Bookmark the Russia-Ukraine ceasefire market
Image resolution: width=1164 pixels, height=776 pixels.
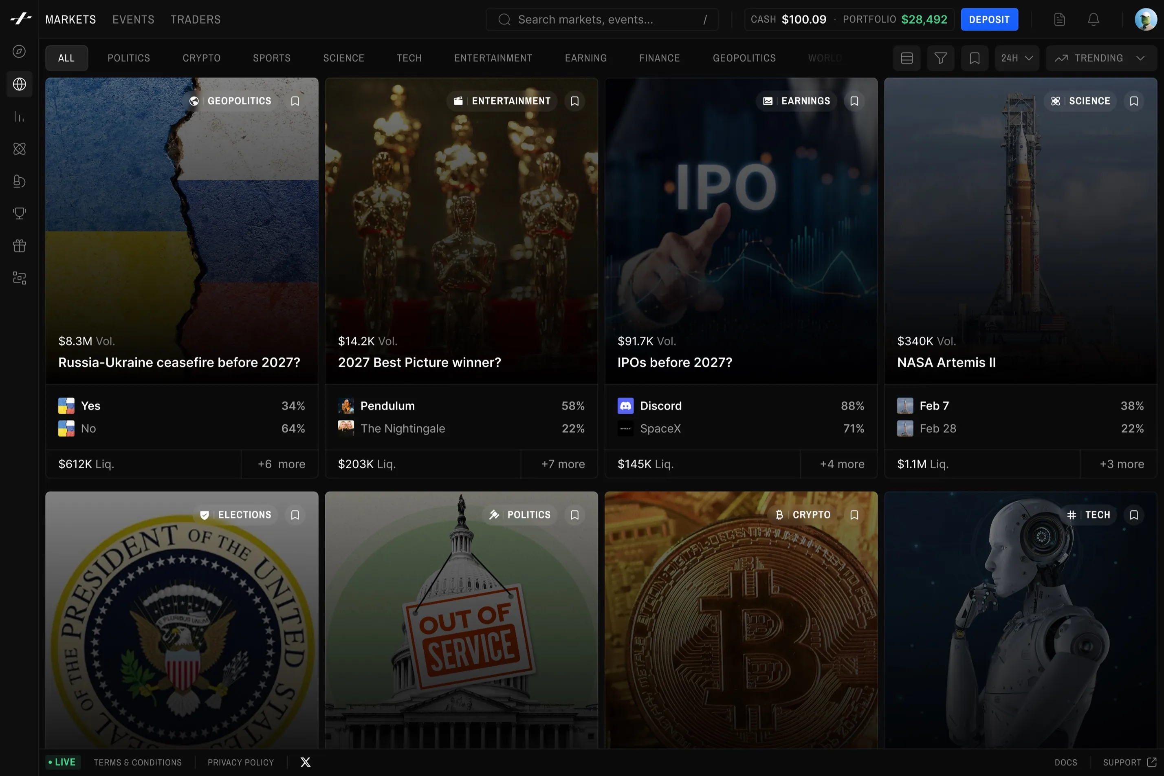295,101
